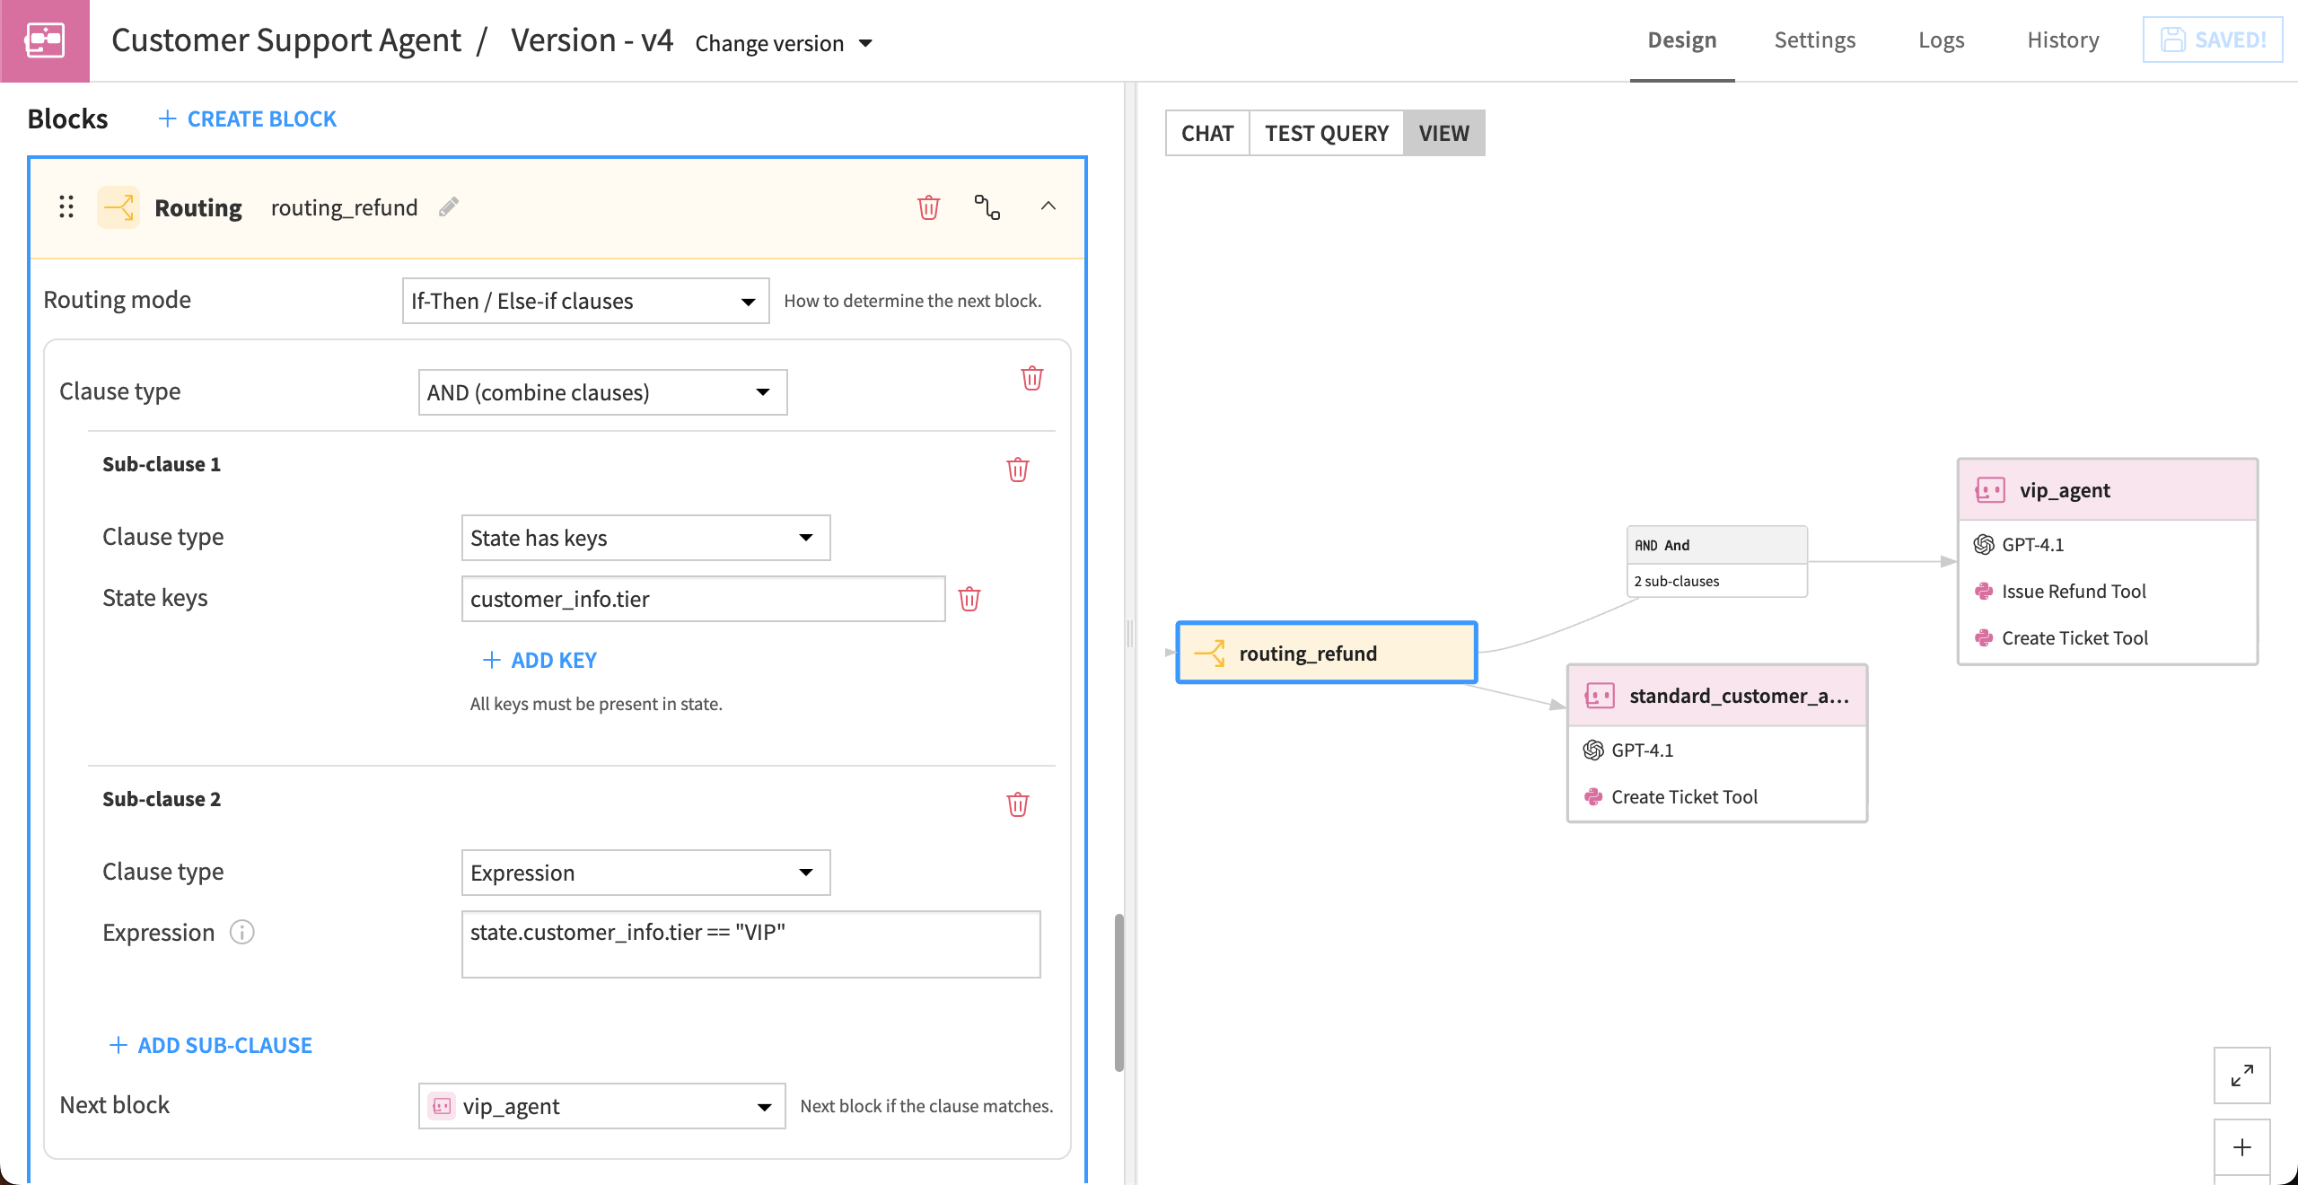Open the Logs section
The width and height of the screenshot is (2298, 1185).
coord(1940,39)
